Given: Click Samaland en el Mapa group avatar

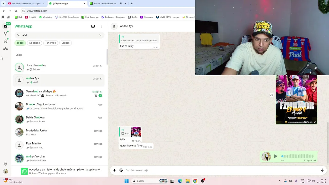Looking at the screenshot, I should click(x=19, y=93).
